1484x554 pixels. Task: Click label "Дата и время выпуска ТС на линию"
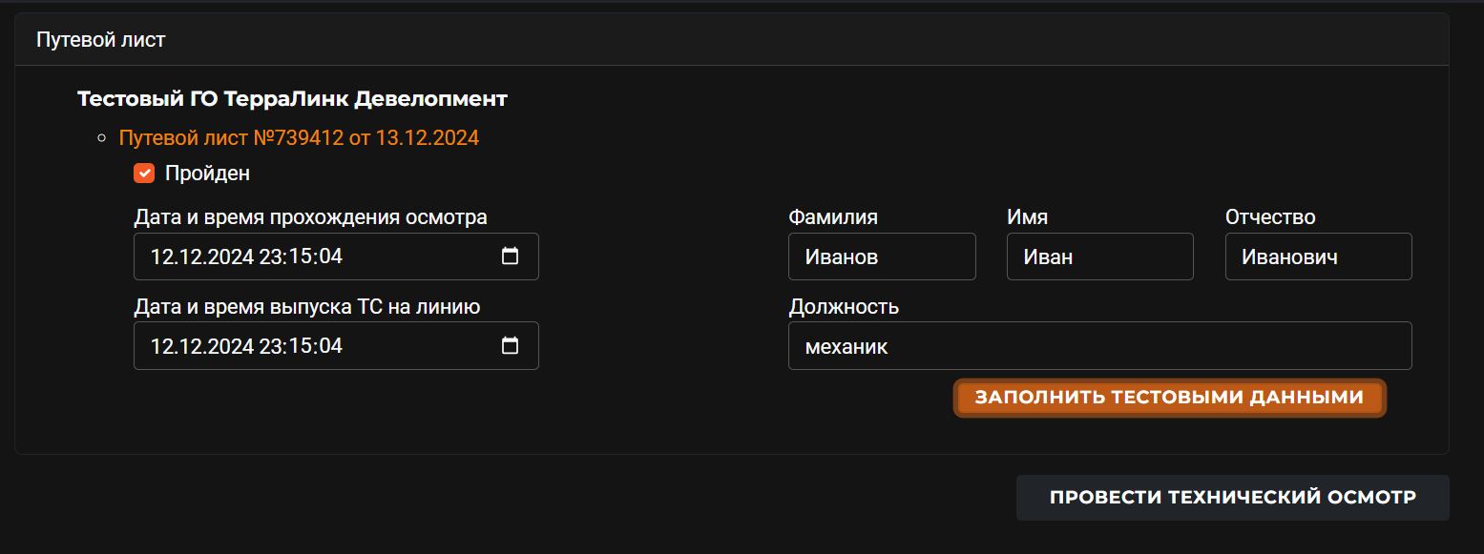click(307, 306)
